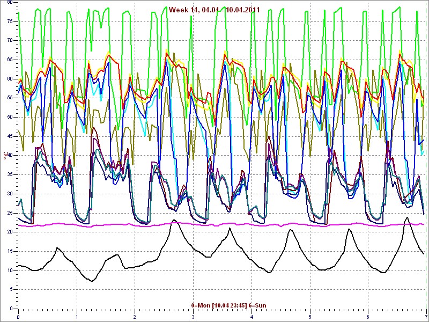Click the "0=Mon [10.04 23:45] 6=Sun" footer label
This screenshot has height=322, width=429.
pos(228,305)
